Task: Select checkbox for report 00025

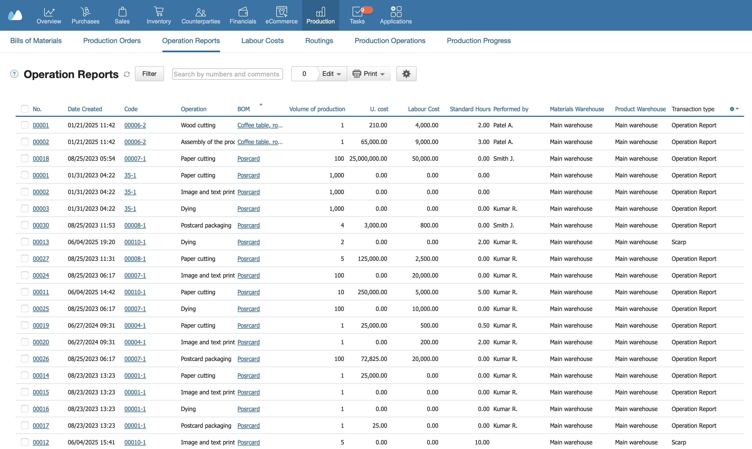Action: [25, 308]
